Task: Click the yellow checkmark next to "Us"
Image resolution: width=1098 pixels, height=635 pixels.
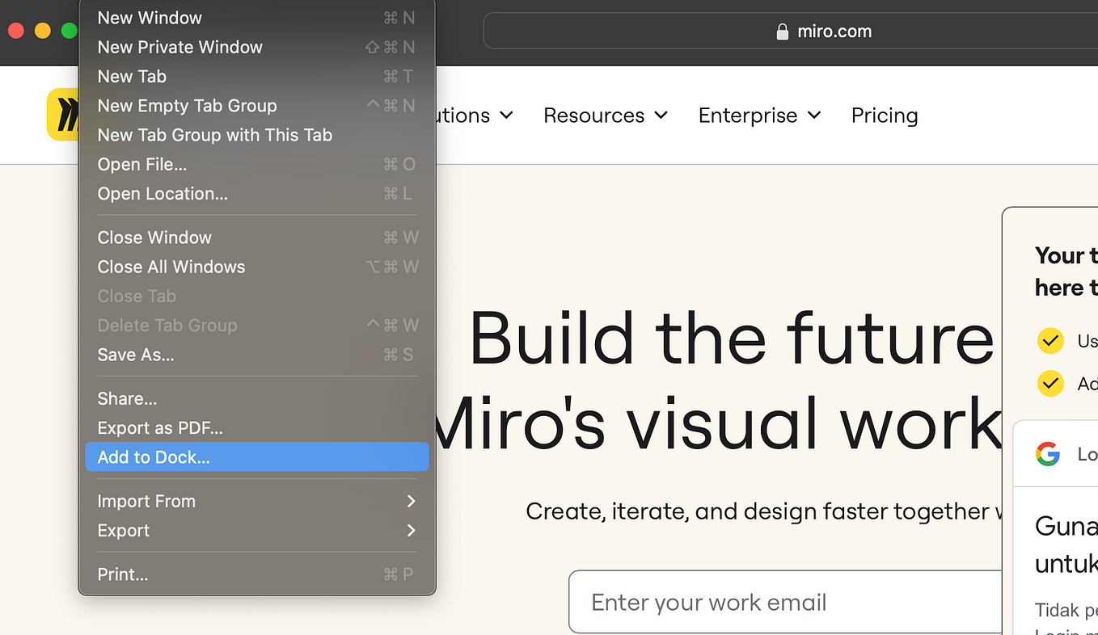Action: [1049, 341]
